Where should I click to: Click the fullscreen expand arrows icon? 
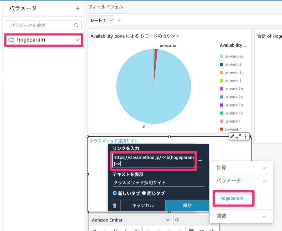point(239,136)
